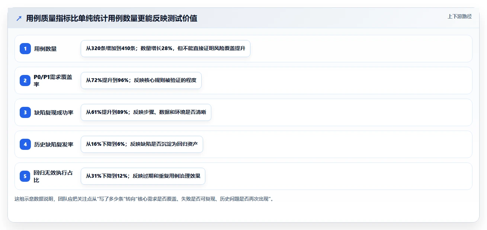The width and height of the screenshot is (487, 230).
Task: Click the box reading 从320条增加到410条
Action: coord(166,49)
